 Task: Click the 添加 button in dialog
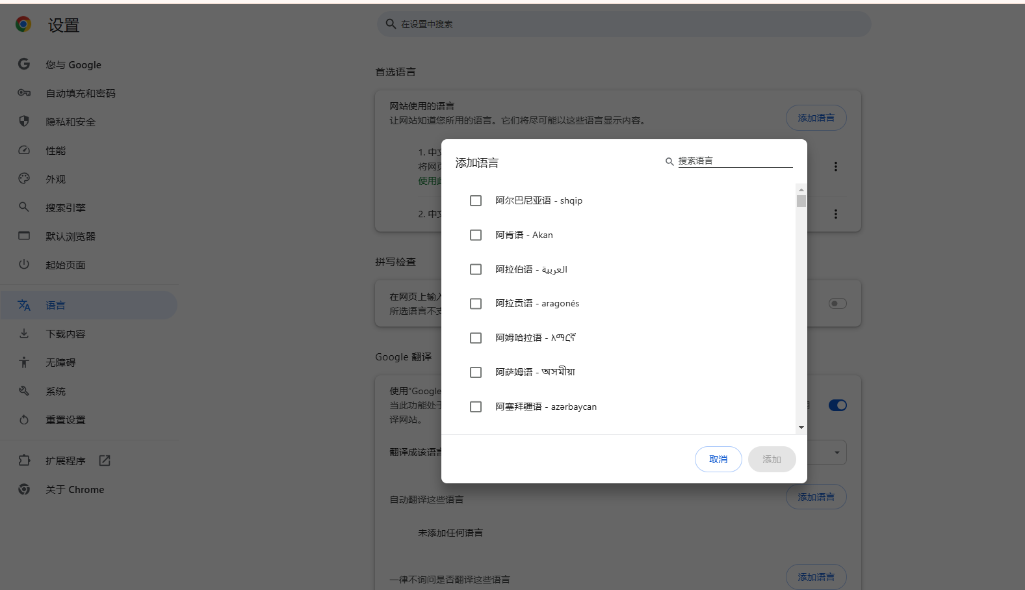772,459
